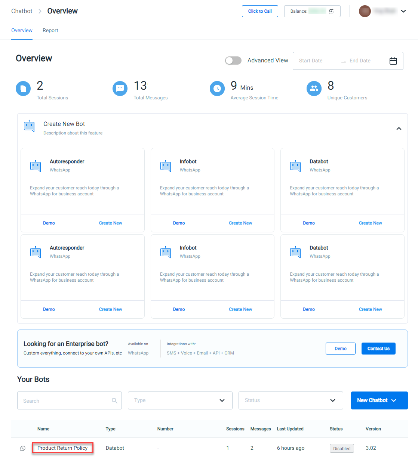Click Demo on first Infobot card
The image size is (418, 458).
pyautogui.click(x=179, y=223)
